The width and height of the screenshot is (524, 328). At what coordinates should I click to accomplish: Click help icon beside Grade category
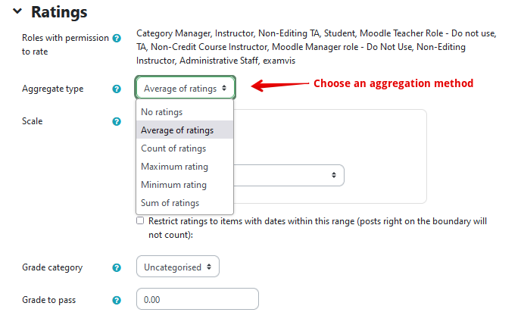(117, 267)
